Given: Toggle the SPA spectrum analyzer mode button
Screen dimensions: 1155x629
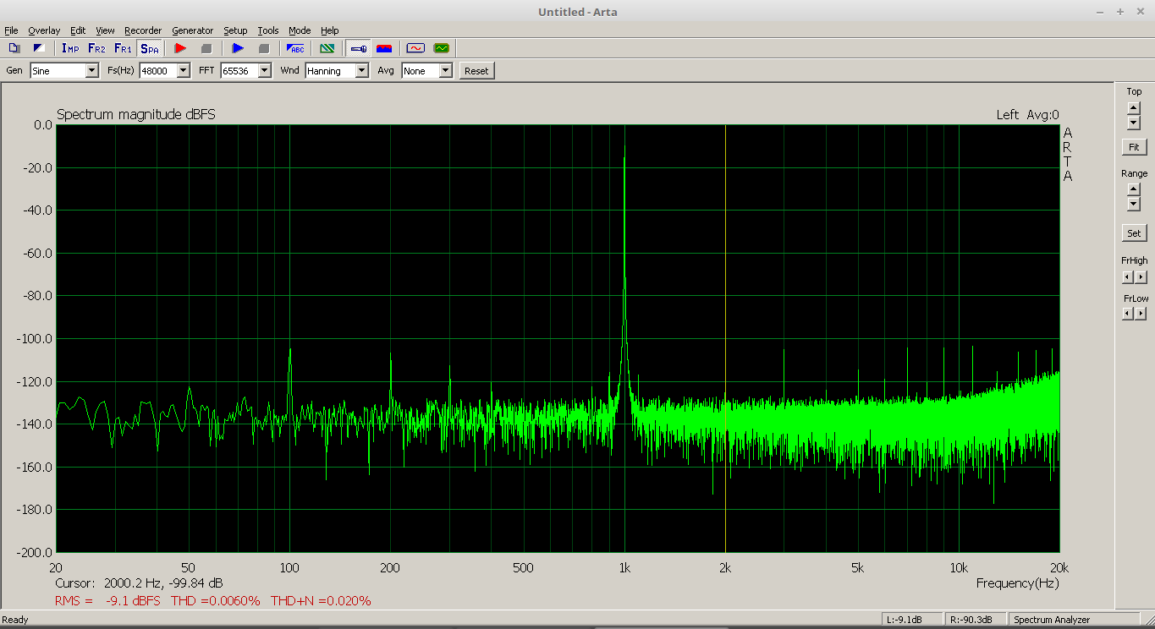Looking at the screenshot, I should point(149,48).
